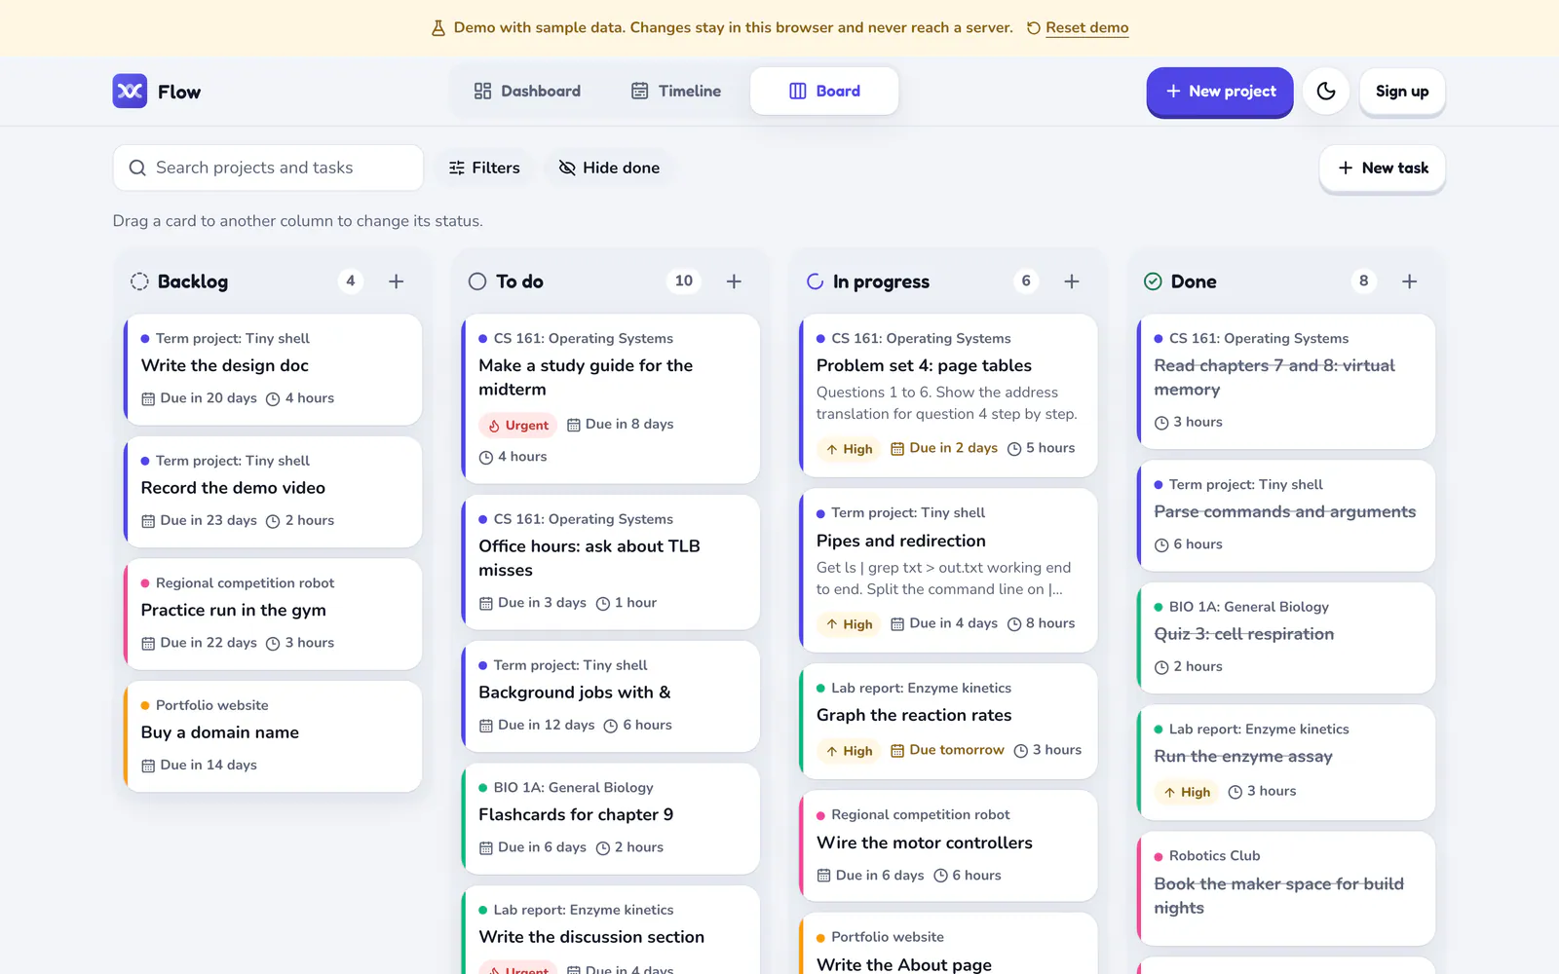Viewport: 1559px width, 974px height.
Task: Open Make a study guide for the midterm
Action: (x=611, y=398)
